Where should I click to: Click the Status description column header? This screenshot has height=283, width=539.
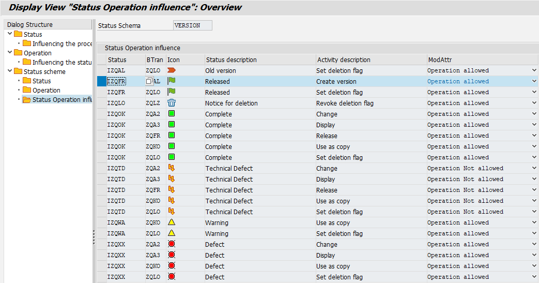point(230,59)
